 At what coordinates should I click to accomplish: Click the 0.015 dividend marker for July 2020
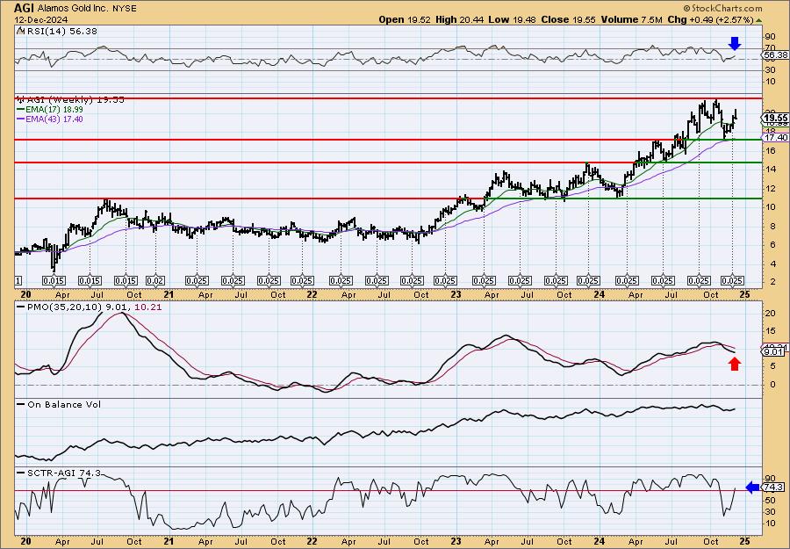coord(90,281)
